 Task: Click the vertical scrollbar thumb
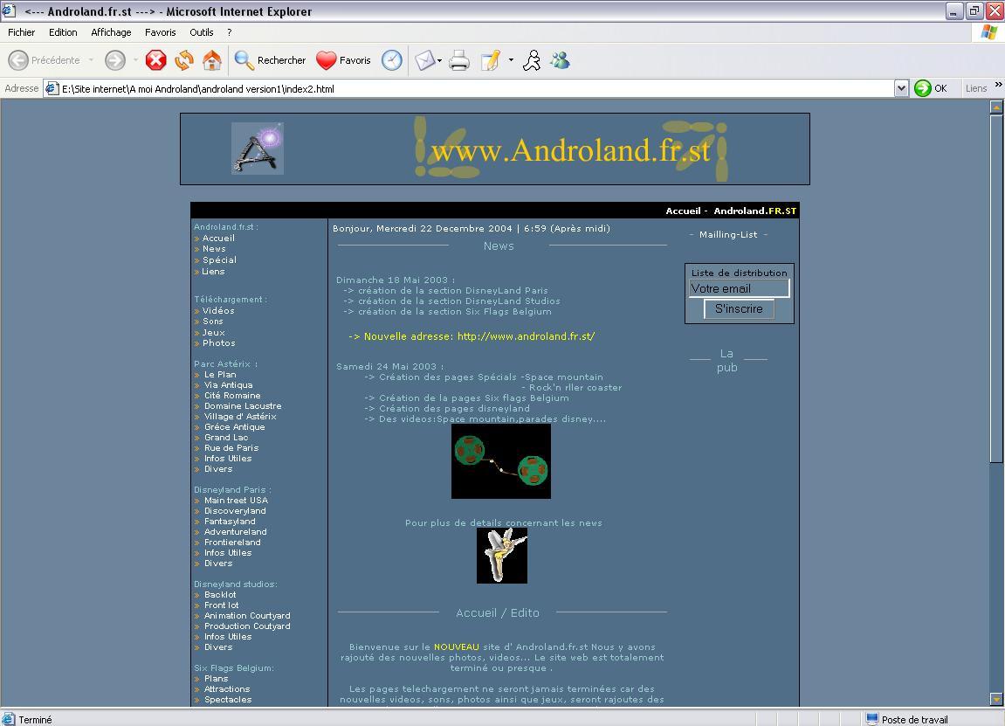click(x=996, y=287)
